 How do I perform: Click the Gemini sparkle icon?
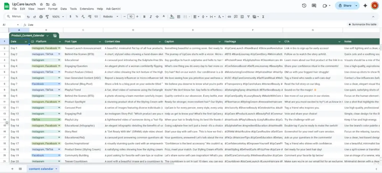pyautogui.click(x=365, y=6)
